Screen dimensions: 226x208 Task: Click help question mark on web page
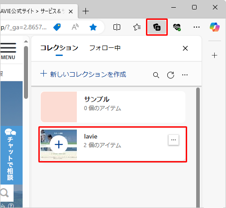11,206
